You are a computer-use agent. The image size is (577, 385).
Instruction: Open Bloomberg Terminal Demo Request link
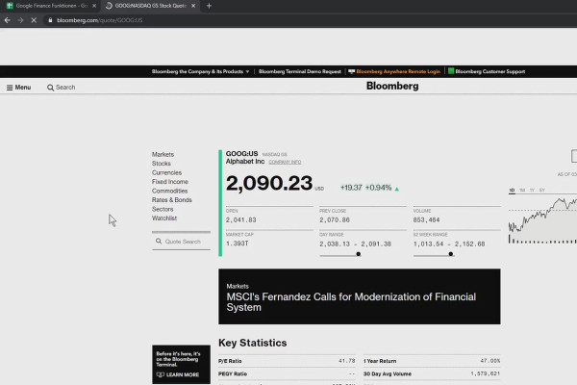[299, 71]
